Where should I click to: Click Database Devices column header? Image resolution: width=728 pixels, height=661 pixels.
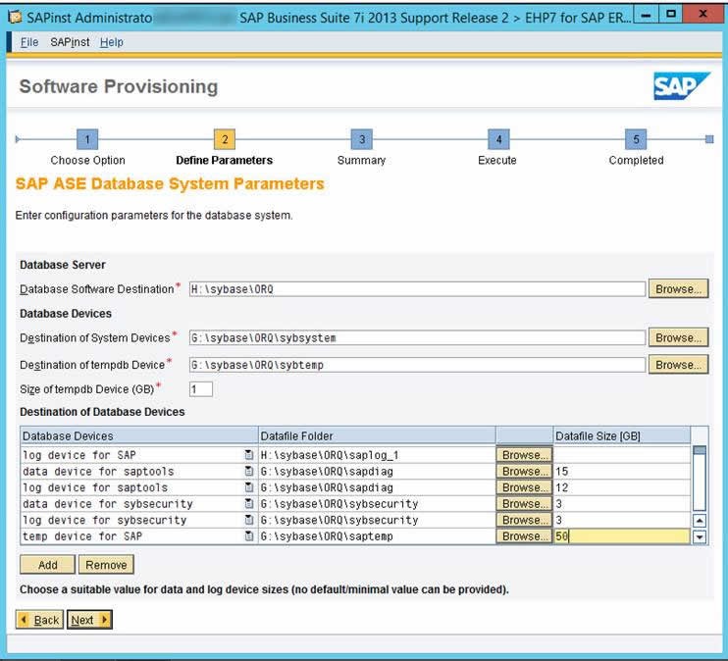(139, 435)
